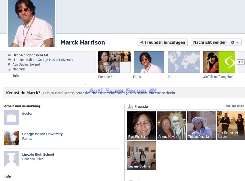Viewport: 245px width, 181px height.
Task: Click the briefcase icon next to doctor
Action: coord(11,118)
